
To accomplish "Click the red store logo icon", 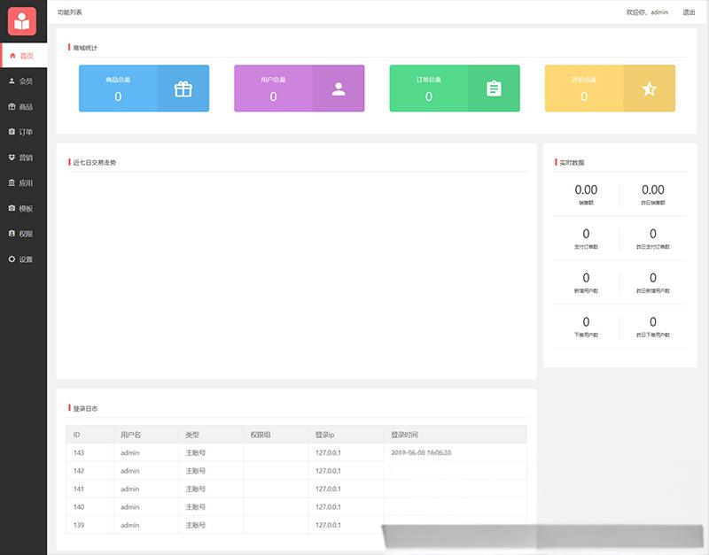I will click(21, 21).
